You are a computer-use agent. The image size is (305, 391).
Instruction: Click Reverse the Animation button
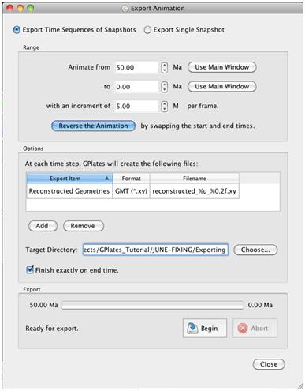click(x=93, y=126)
